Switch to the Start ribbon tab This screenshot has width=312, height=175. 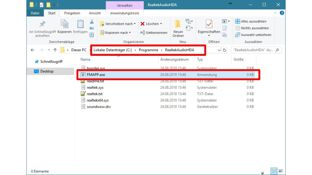52,13
